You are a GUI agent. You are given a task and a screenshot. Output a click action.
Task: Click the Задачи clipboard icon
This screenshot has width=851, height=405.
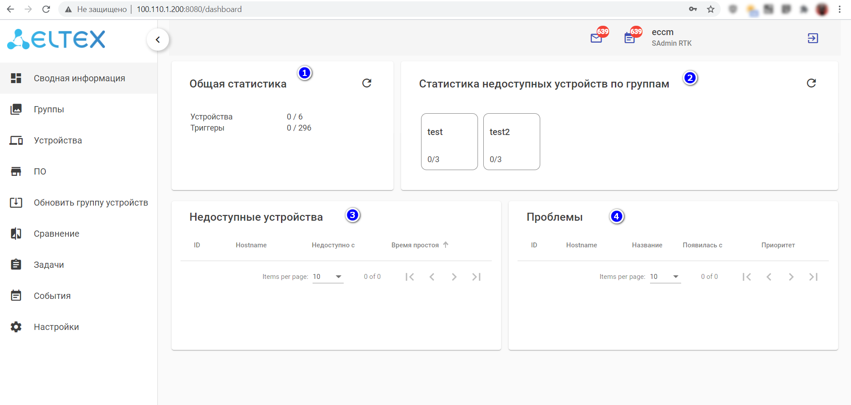[x=16, y=265]
